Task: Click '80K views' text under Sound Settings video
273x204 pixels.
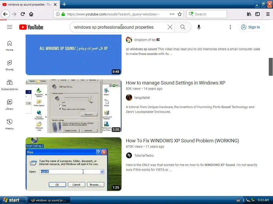Action: coord(133,89)
